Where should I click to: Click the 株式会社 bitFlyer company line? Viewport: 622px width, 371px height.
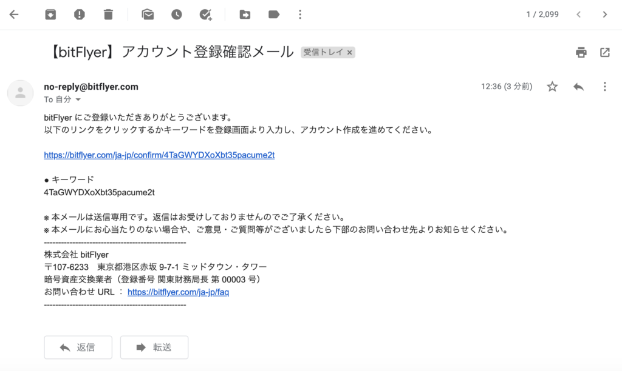coord(76,255)
